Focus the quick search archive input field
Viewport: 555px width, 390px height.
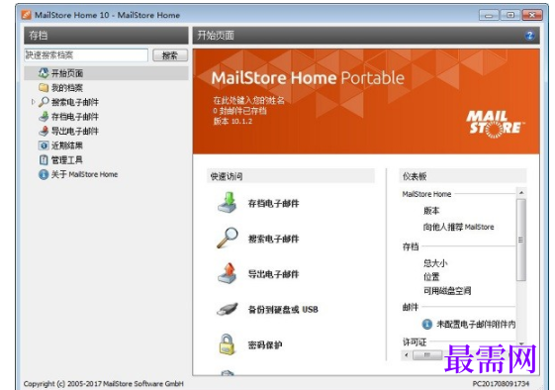click(x=86, y=54)
